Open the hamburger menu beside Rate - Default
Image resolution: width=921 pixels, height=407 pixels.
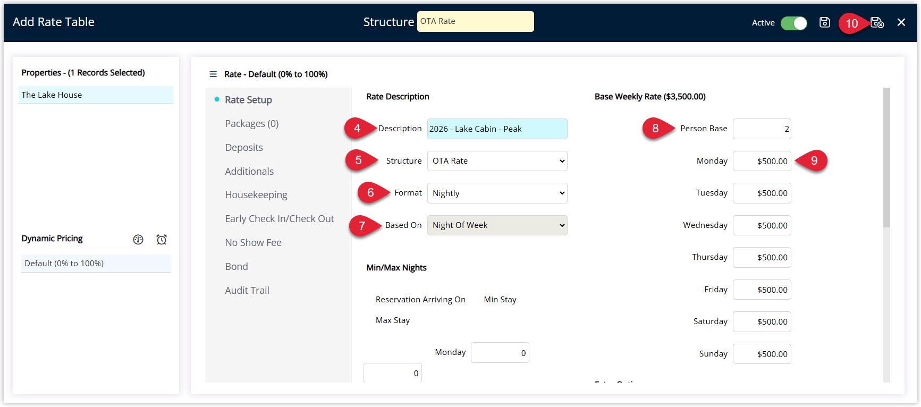coord(213,74)
